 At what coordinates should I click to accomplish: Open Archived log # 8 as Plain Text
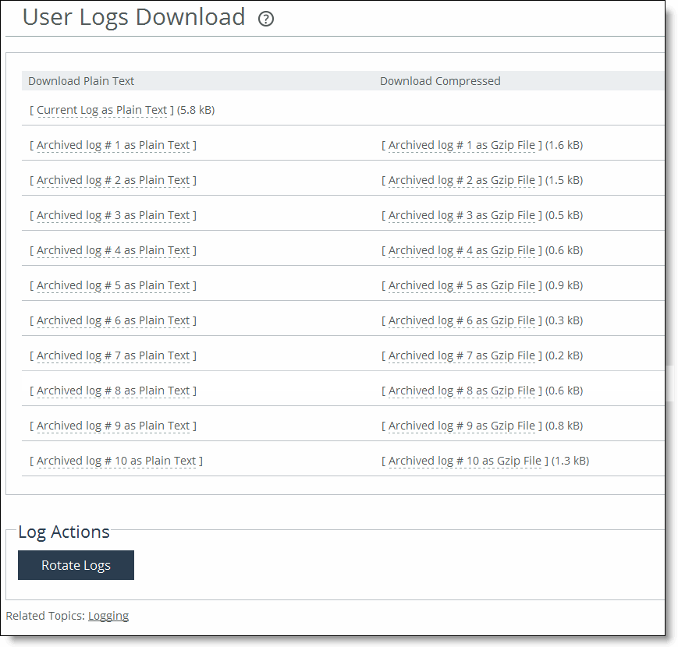click(x=113, y=391)
